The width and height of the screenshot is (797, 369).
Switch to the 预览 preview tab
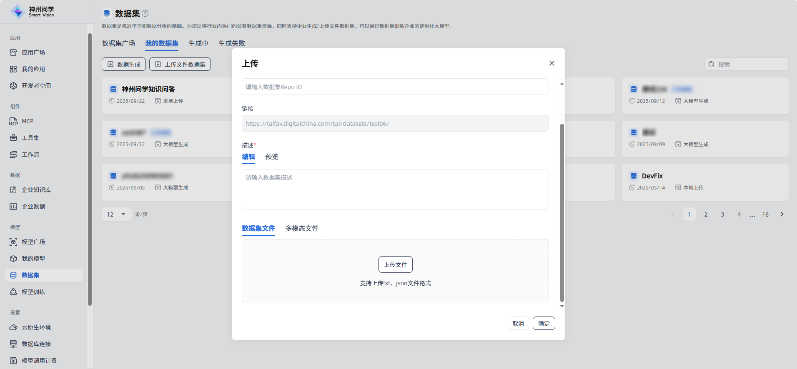(x=271, y=157)
